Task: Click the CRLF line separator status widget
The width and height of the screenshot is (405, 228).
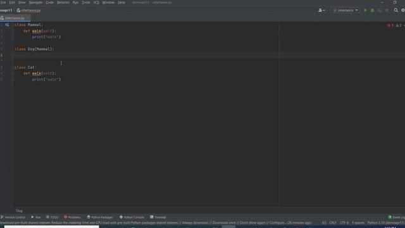Action: coord(333,222)
